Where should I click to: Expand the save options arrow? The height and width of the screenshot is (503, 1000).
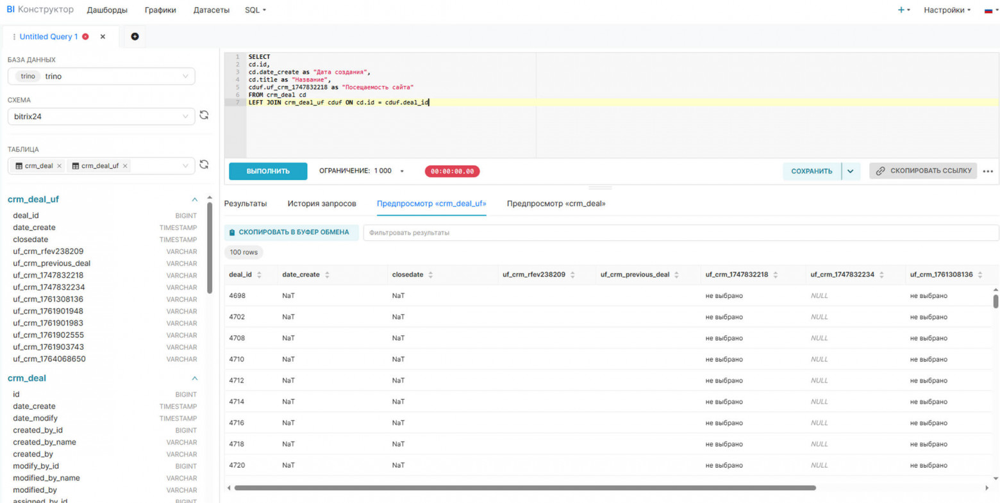[850, 171]
